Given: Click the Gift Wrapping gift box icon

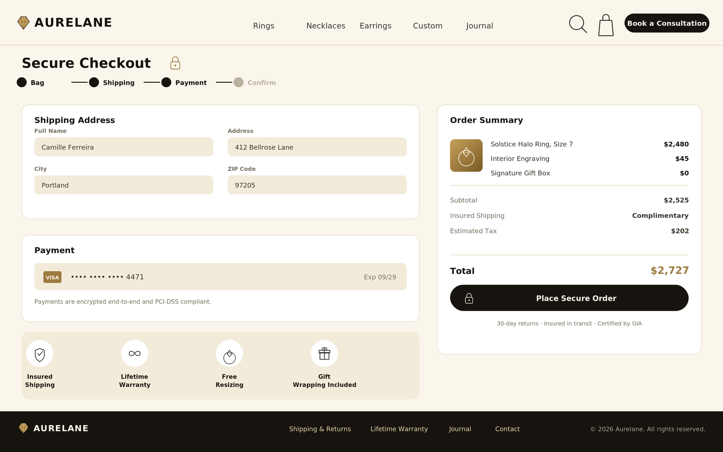Looking at the screenshot, I should [324, 353].
